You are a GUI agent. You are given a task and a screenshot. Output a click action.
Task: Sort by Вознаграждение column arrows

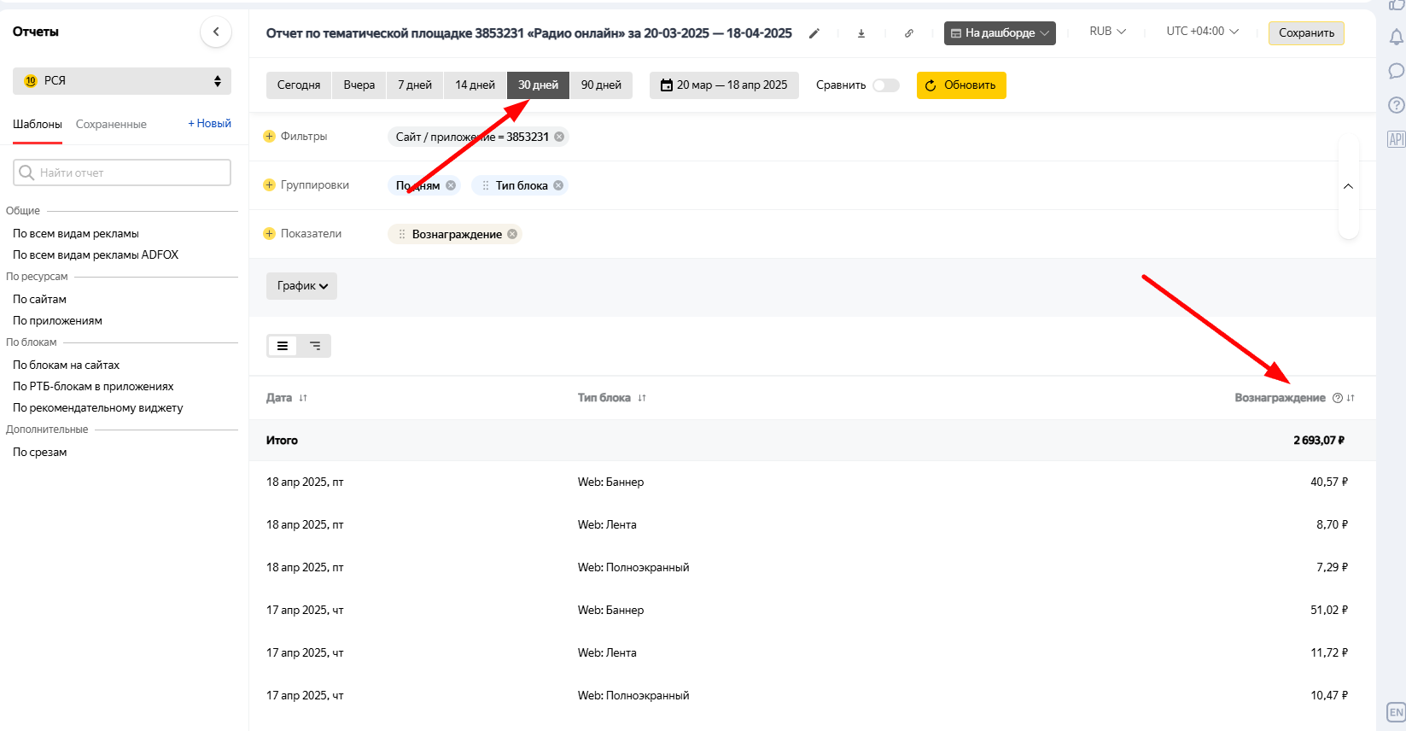point(1351,398)
